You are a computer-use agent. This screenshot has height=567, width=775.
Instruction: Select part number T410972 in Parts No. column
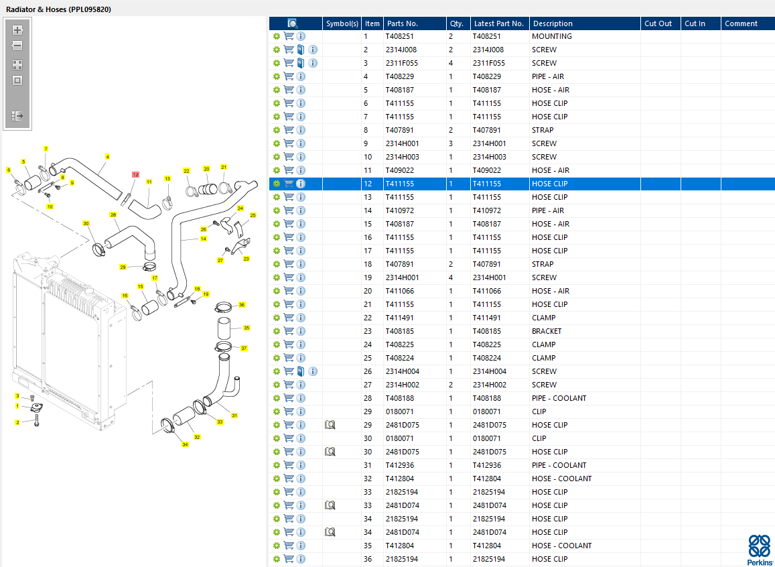(400, 210)
